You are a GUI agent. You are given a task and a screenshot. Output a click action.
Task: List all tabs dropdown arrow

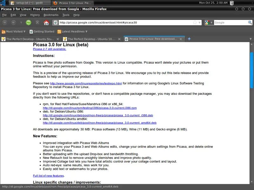coord(251,39)
